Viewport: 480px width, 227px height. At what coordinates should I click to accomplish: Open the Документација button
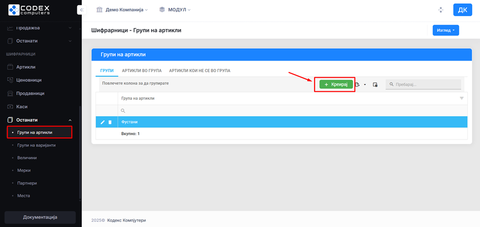click(x=40, y=217)
